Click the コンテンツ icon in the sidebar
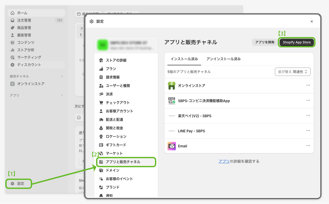The width and height of the screenshot is (329, 204). click(12, 43)
